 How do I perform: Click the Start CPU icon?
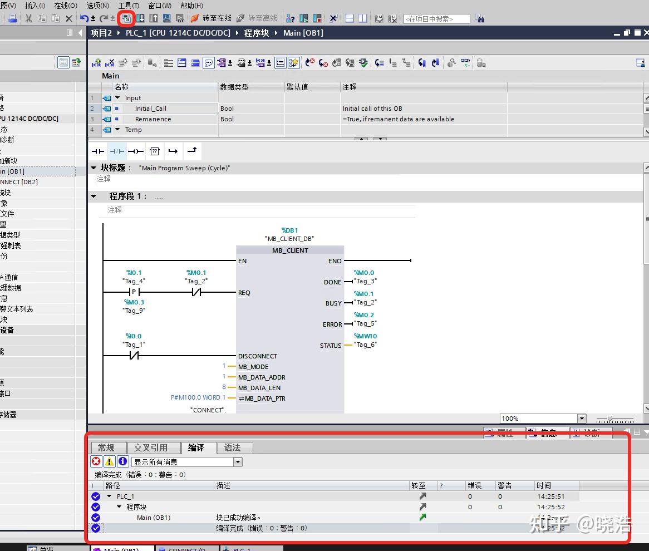pos(304,18)
